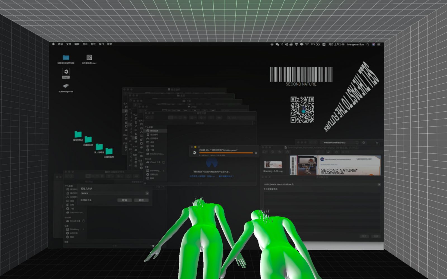This screenshot has width=447, height=279.
Task: Eject SUNMeng... drive in AirDrop window sidebar
Action: tap(164, 171)
